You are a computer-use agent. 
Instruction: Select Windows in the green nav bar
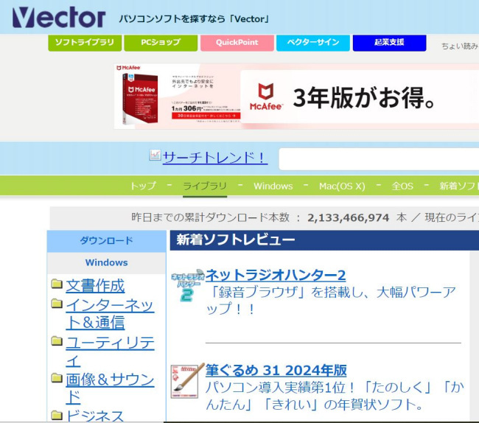pos(273,186)
